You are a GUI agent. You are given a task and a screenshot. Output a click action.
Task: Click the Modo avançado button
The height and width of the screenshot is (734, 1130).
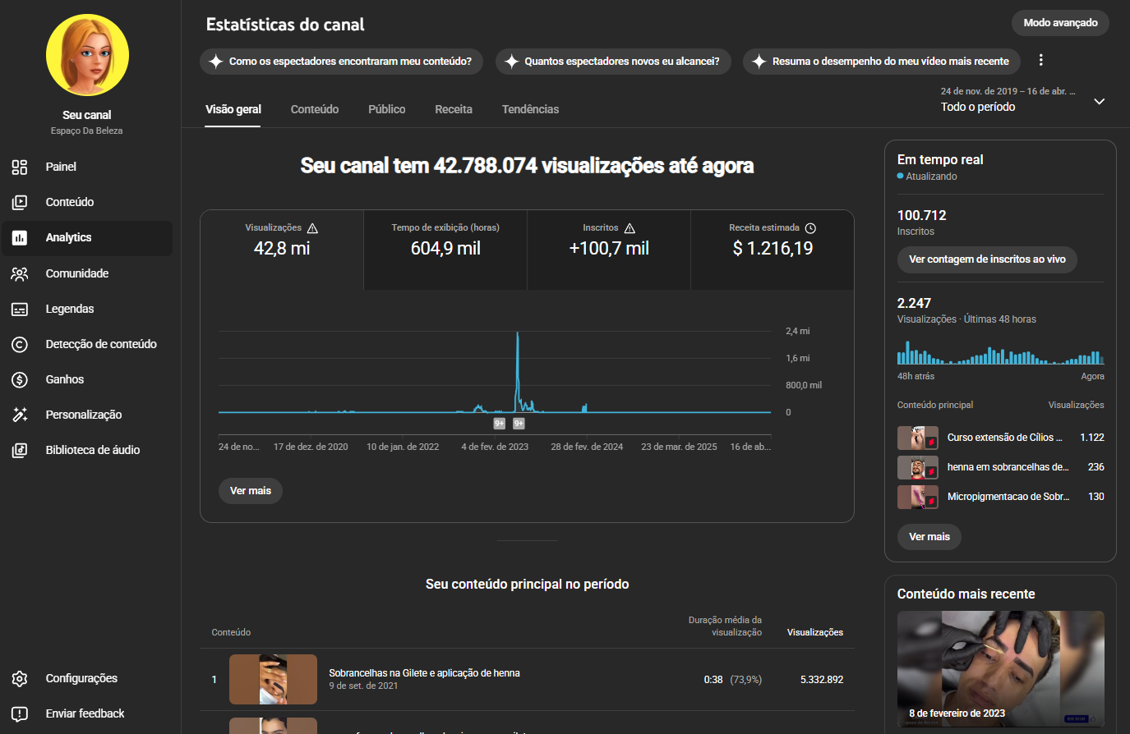1059,23
